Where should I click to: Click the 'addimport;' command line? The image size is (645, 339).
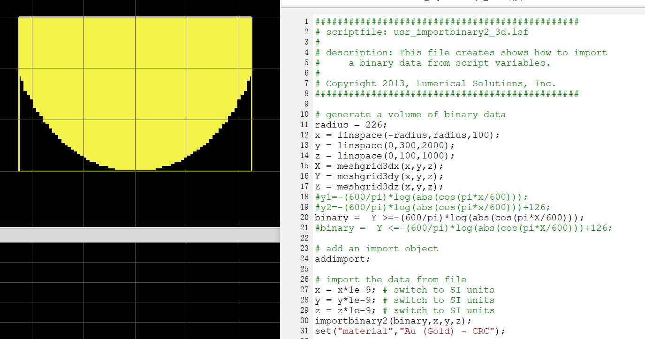click(342, 259)
